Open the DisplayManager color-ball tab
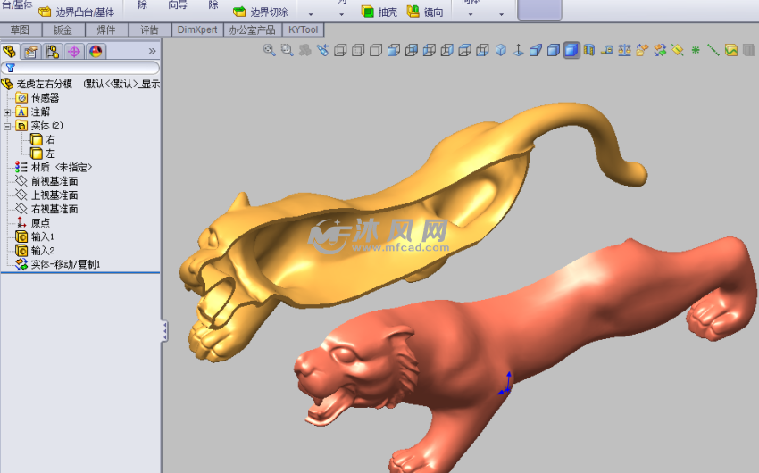 coord(96,52)
